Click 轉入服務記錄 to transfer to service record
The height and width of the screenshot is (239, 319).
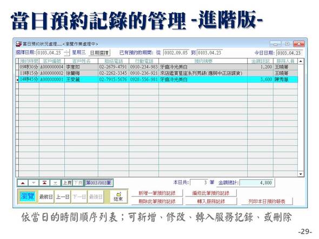click(x=211, y=201)
